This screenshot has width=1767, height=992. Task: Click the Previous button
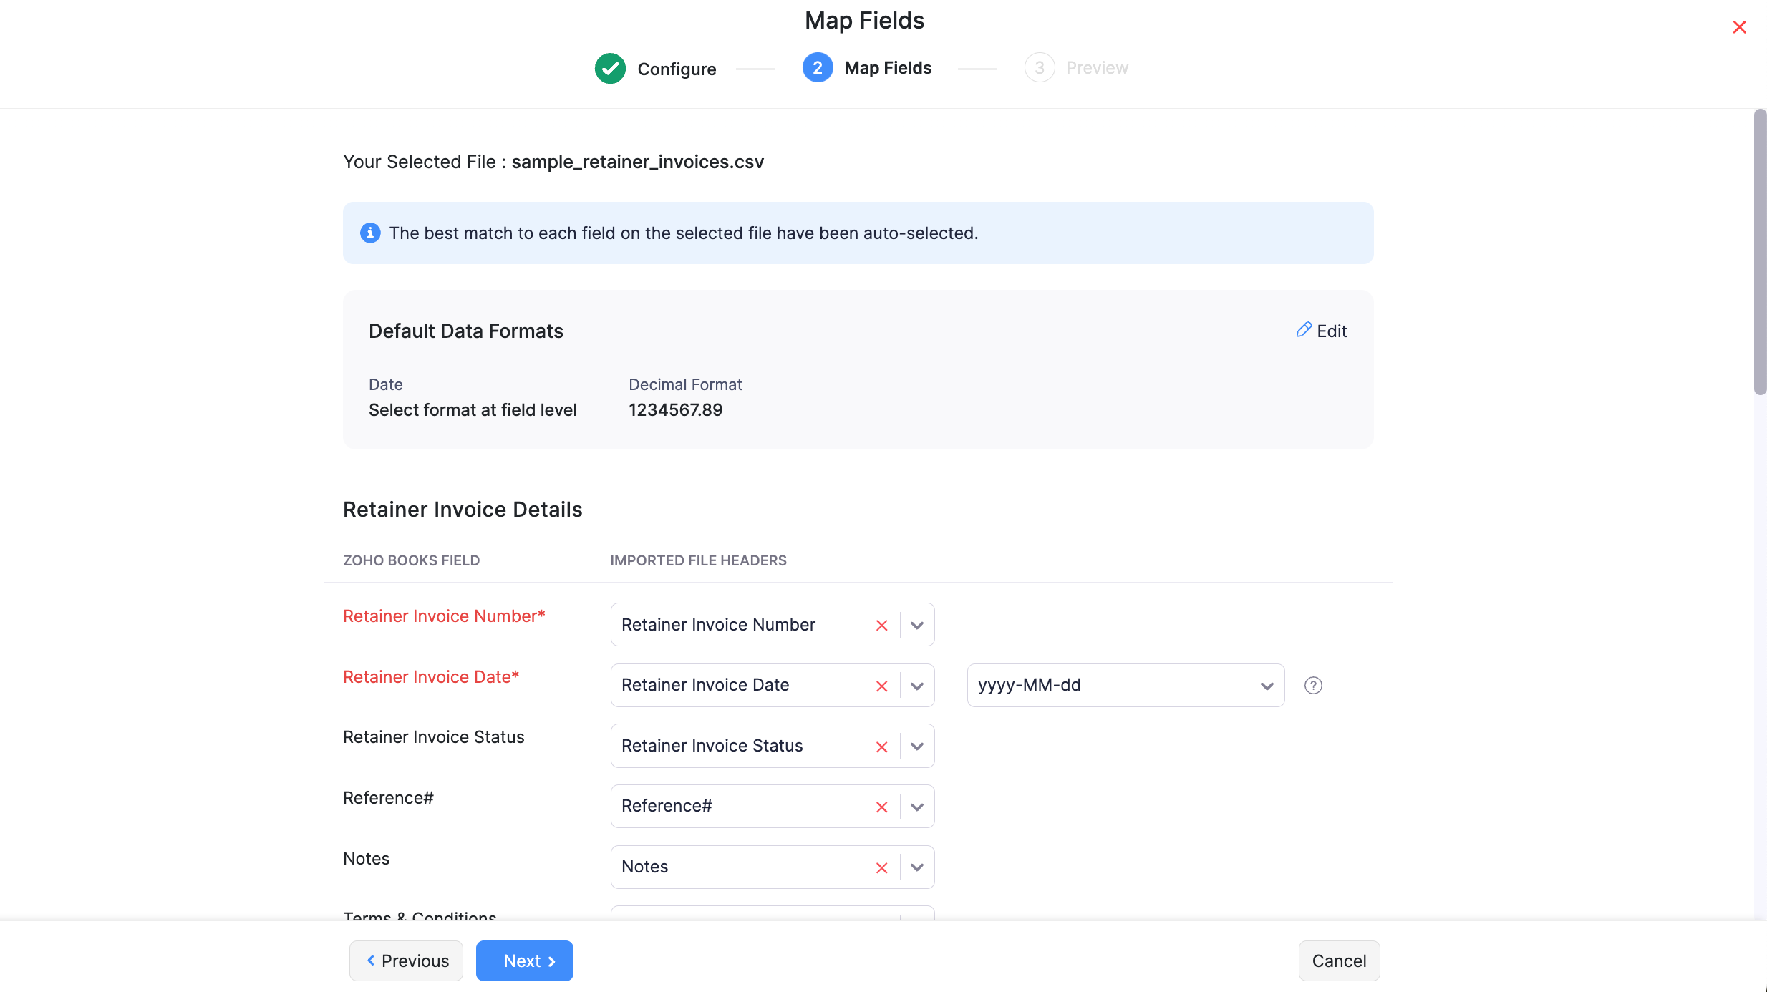tap(406, 961)
